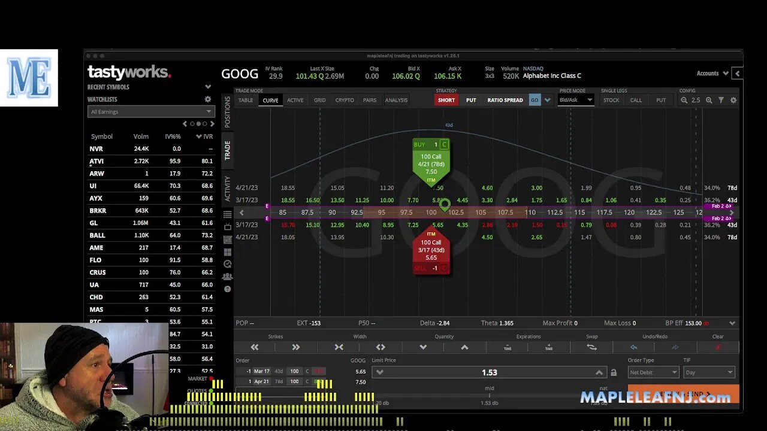
Task: Toggle the PUT strategy option type
Action: 471,100
